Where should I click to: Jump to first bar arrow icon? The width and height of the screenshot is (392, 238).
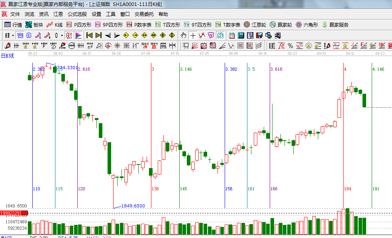tap(89, 35)
